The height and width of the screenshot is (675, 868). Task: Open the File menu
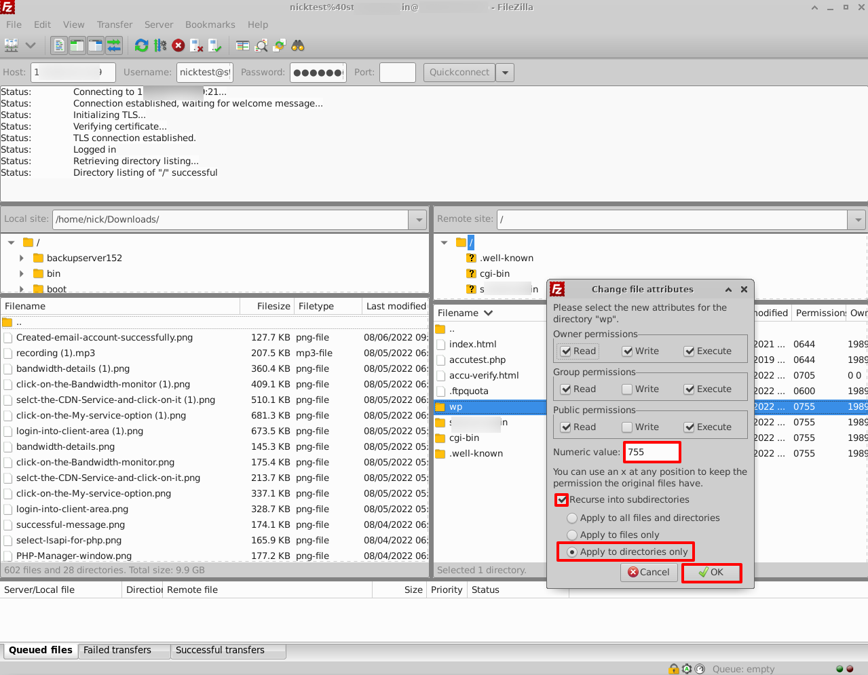coord(14,24)
